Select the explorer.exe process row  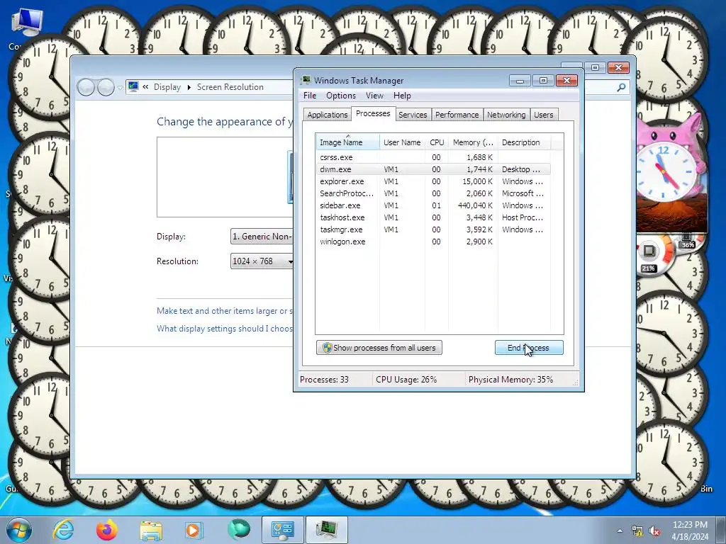click(433, 181)
